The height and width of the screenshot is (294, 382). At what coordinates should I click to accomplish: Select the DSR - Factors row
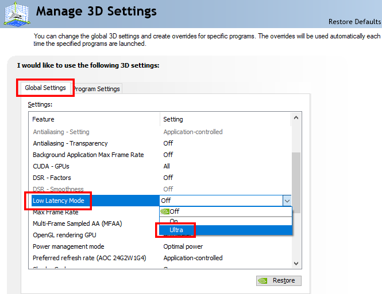52,178
